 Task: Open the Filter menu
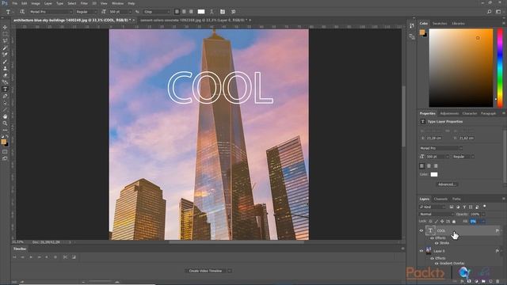(x=84, y=3)
